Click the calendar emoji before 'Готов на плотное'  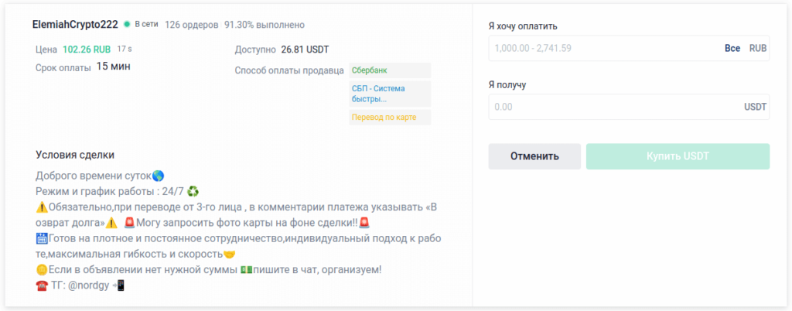coord(42,238)
